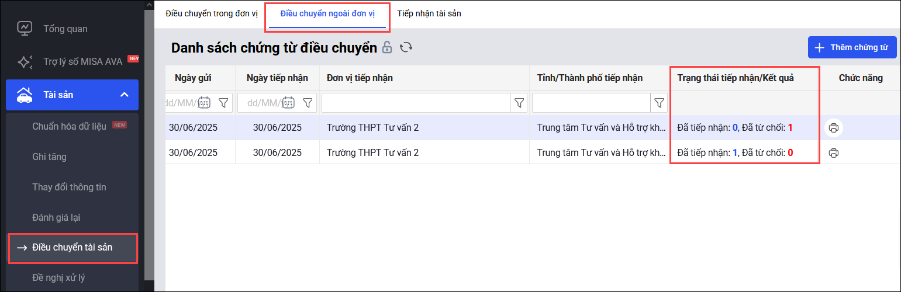901x292 pixels.
Task: Switch to the Điều chuyển trong đơn vị tab
Action: 211,13
